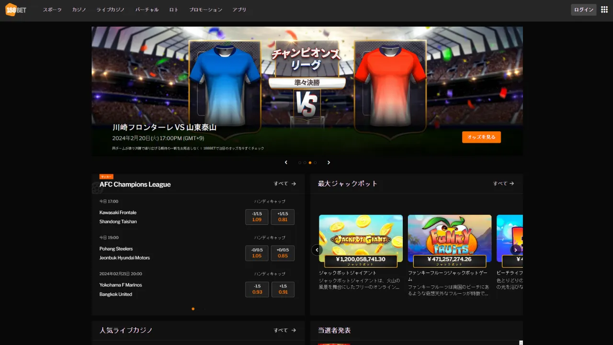Open Jackpot Giant game thumbnail
Screen dimensions: 613x345
(361, 238)
